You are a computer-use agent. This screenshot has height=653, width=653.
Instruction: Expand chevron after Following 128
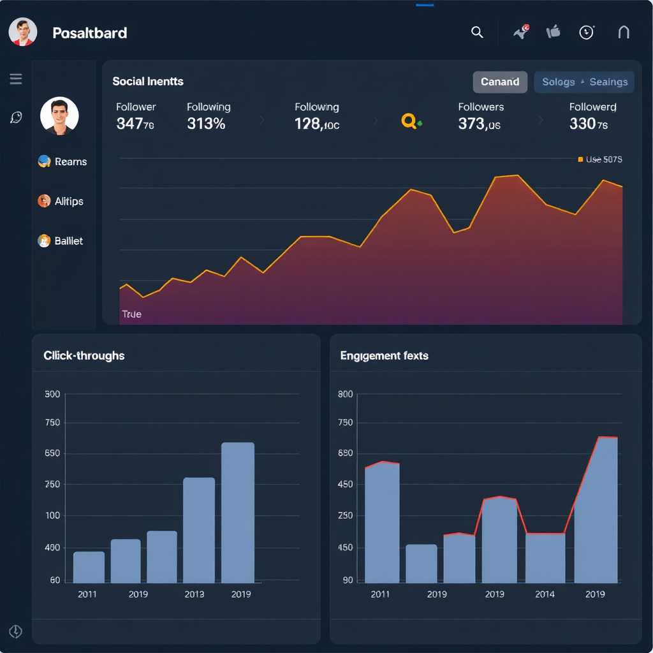point(375,120)
